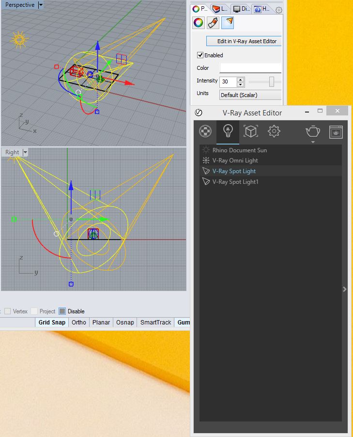
Task: Minimize the V-Ray Asset Editor window
Action: 307,112
